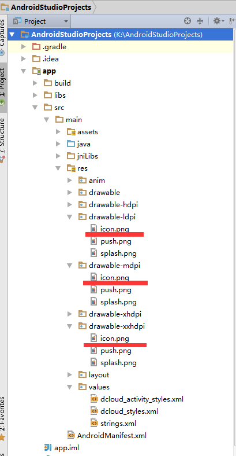Viewport: 236px width, 456px height.
Task: Click image icon of push.png in drawable-mdpi
Action: click(93, 289)
